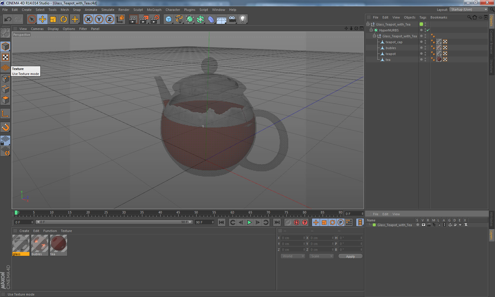Click the record active objects button
The width and height of the screenshot is (495, 297).
point(288,222)
